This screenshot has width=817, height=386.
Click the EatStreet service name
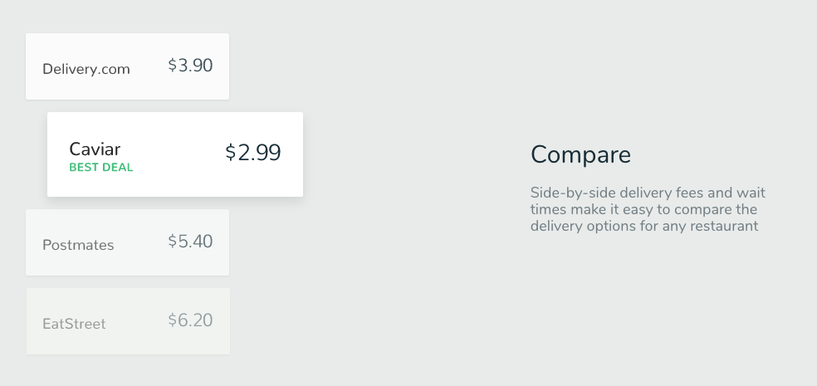74,324
